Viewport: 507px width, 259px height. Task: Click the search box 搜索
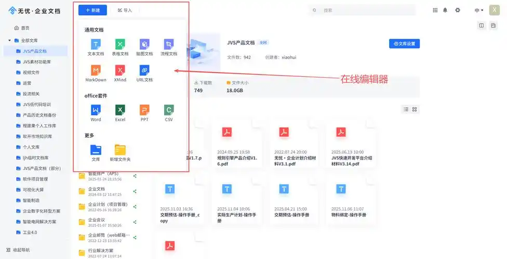pos(362,10)
